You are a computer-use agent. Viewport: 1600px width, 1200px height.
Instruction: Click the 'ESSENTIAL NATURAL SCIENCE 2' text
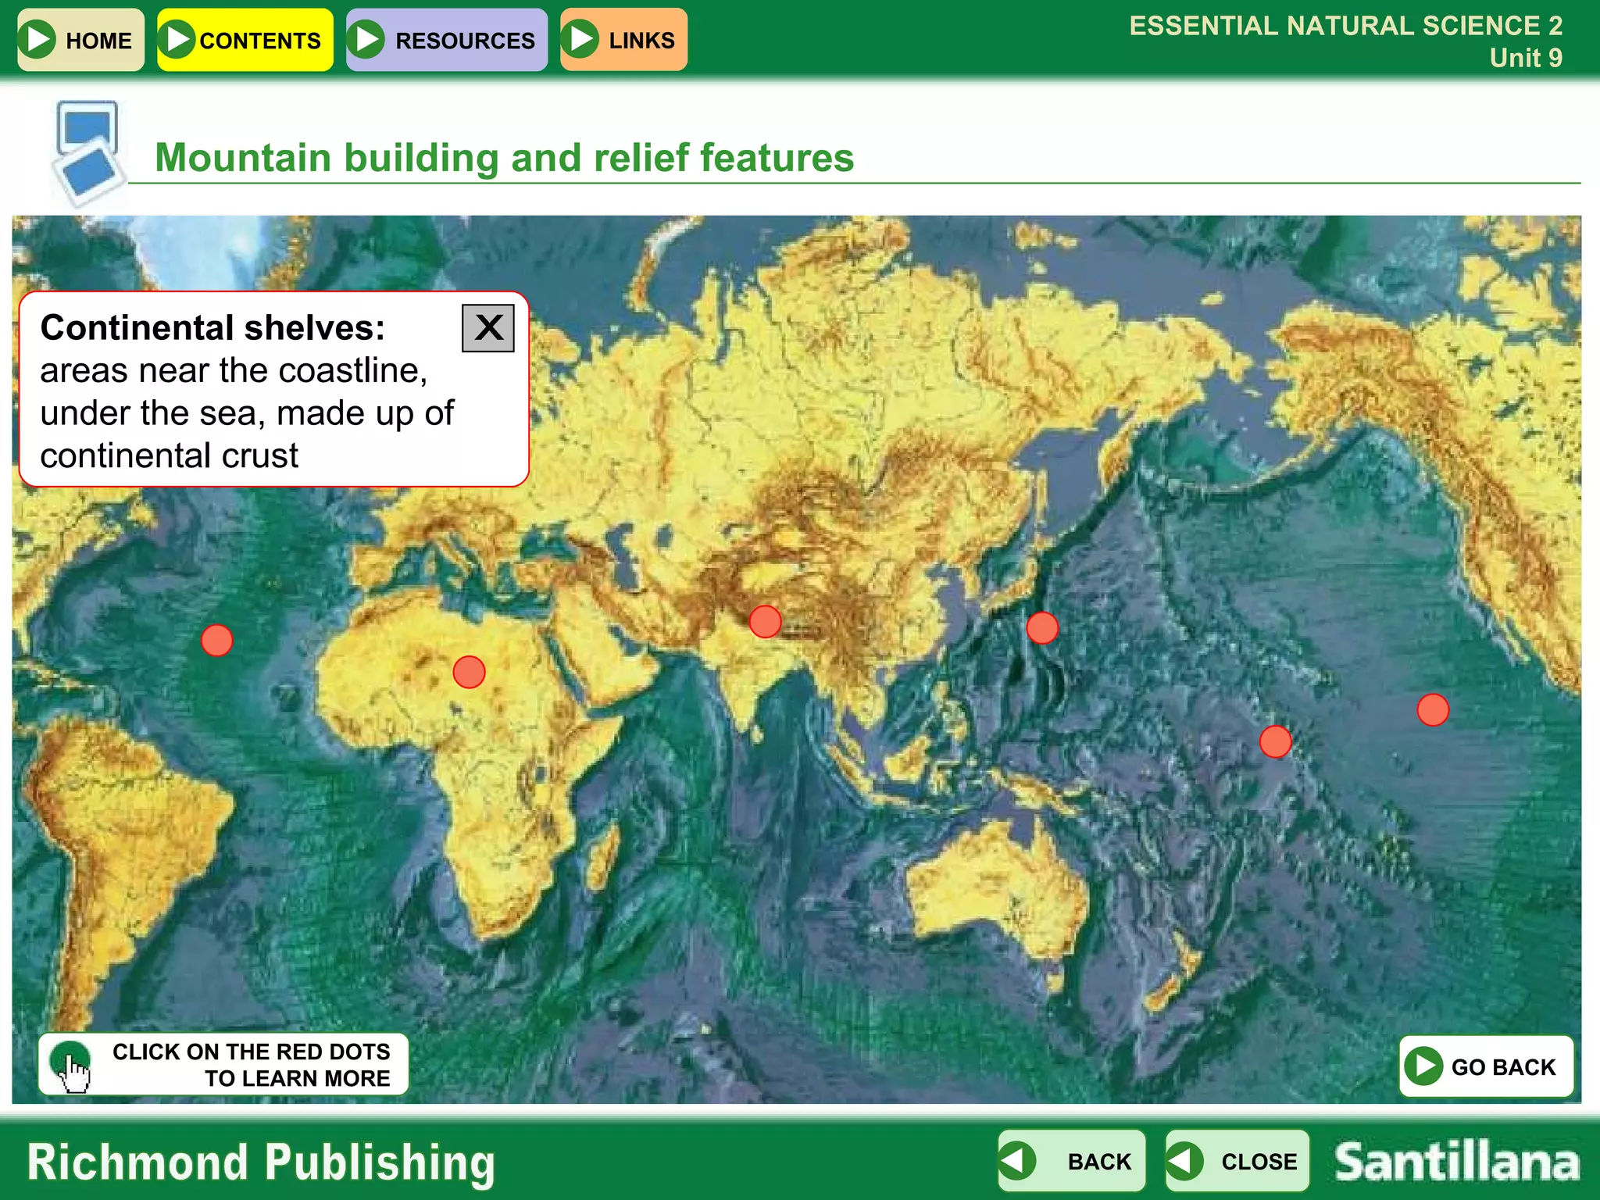[x=1346, y=26]
